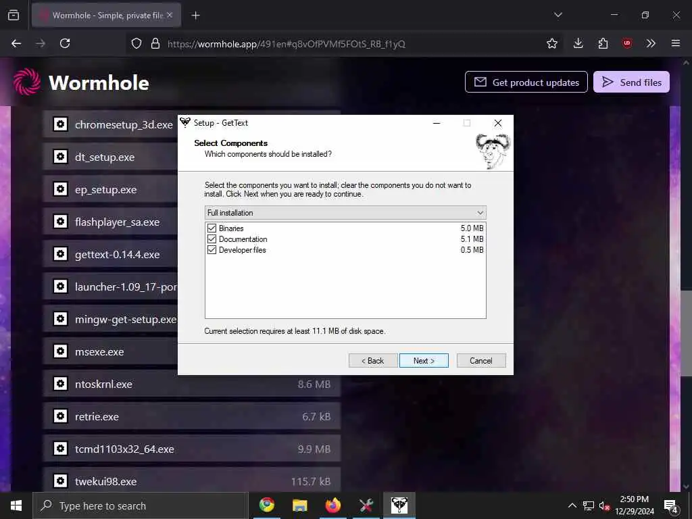Close the Wormhole browser tab
Image resolution: width=692 pixels, height=519 pixels.
point(170,16)
